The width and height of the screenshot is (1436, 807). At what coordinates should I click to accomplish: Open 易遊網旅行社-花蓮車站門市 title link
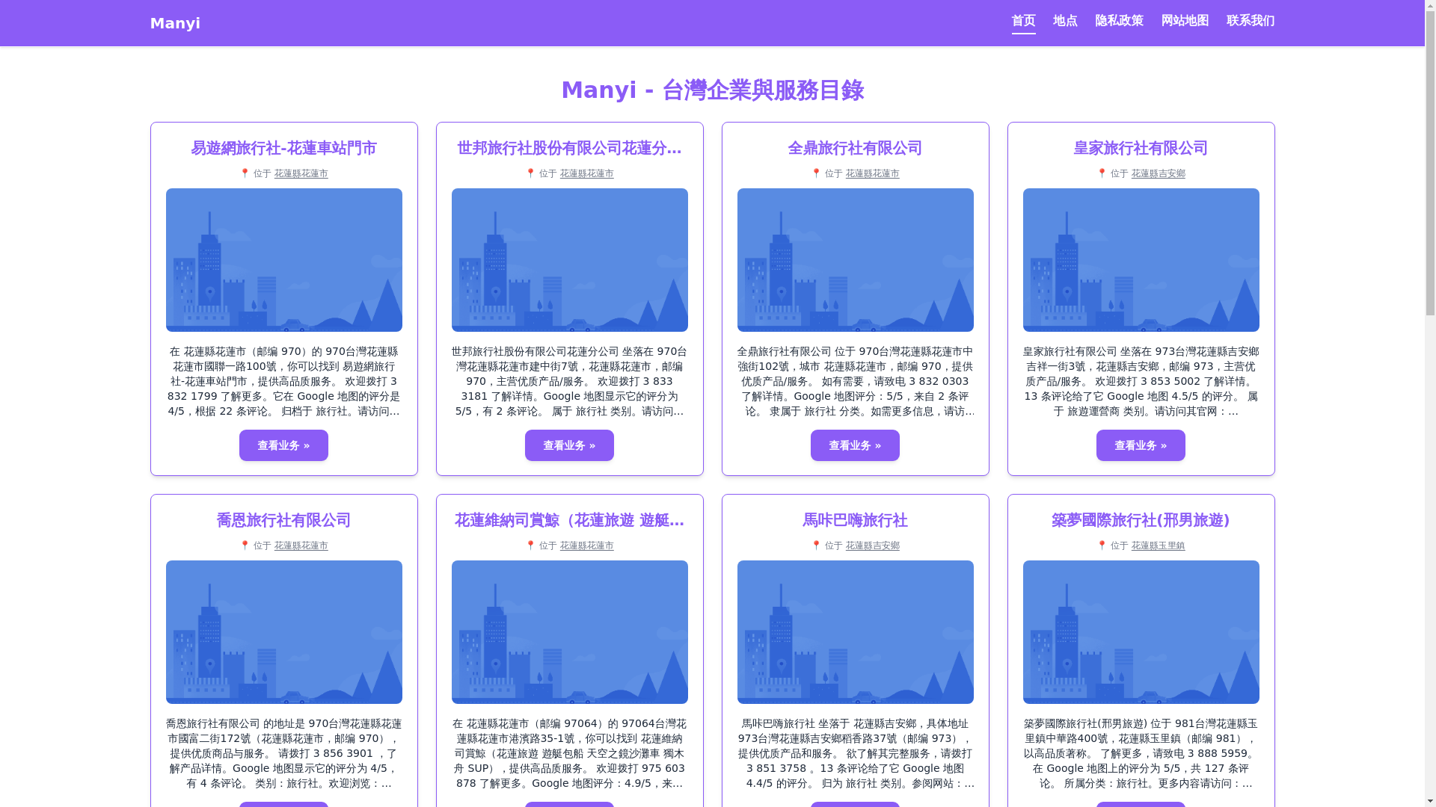[283, 148]
